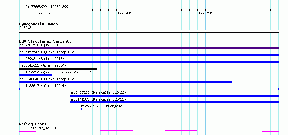Select the Cytogenetic Bands track title

pyautogui.click(x=39, y=24)
